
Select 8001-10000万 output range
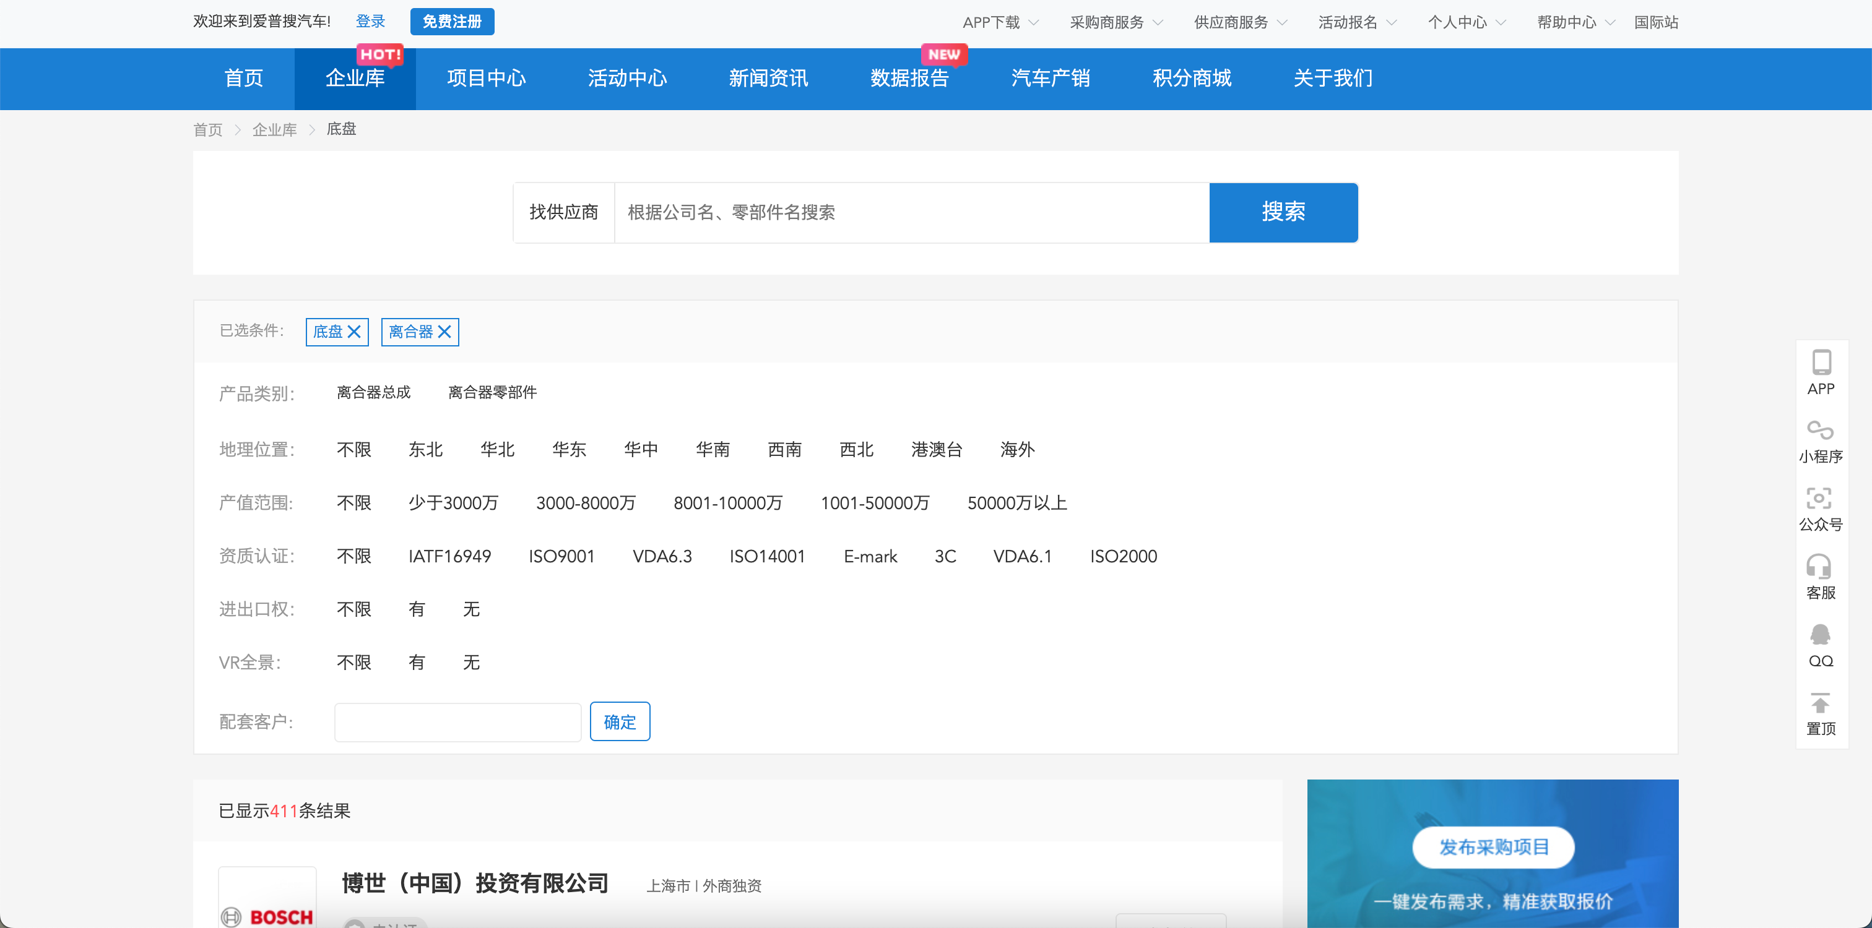[727, 503]
